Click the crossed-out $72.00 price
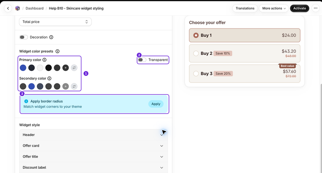 pos(291,76)
